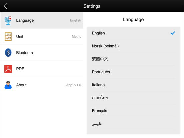The image size is (184, 138).
Task: Choose Português from language list
Action: pos(133,72)
